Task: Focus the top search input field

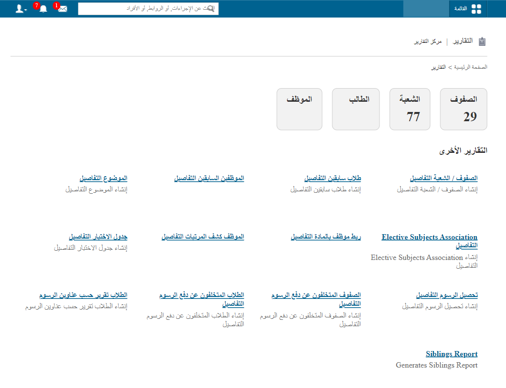Action: click(148, 9)
